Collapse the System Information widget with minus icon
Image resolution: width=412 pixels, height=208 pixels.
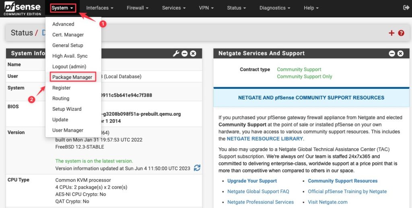[184, 53]
